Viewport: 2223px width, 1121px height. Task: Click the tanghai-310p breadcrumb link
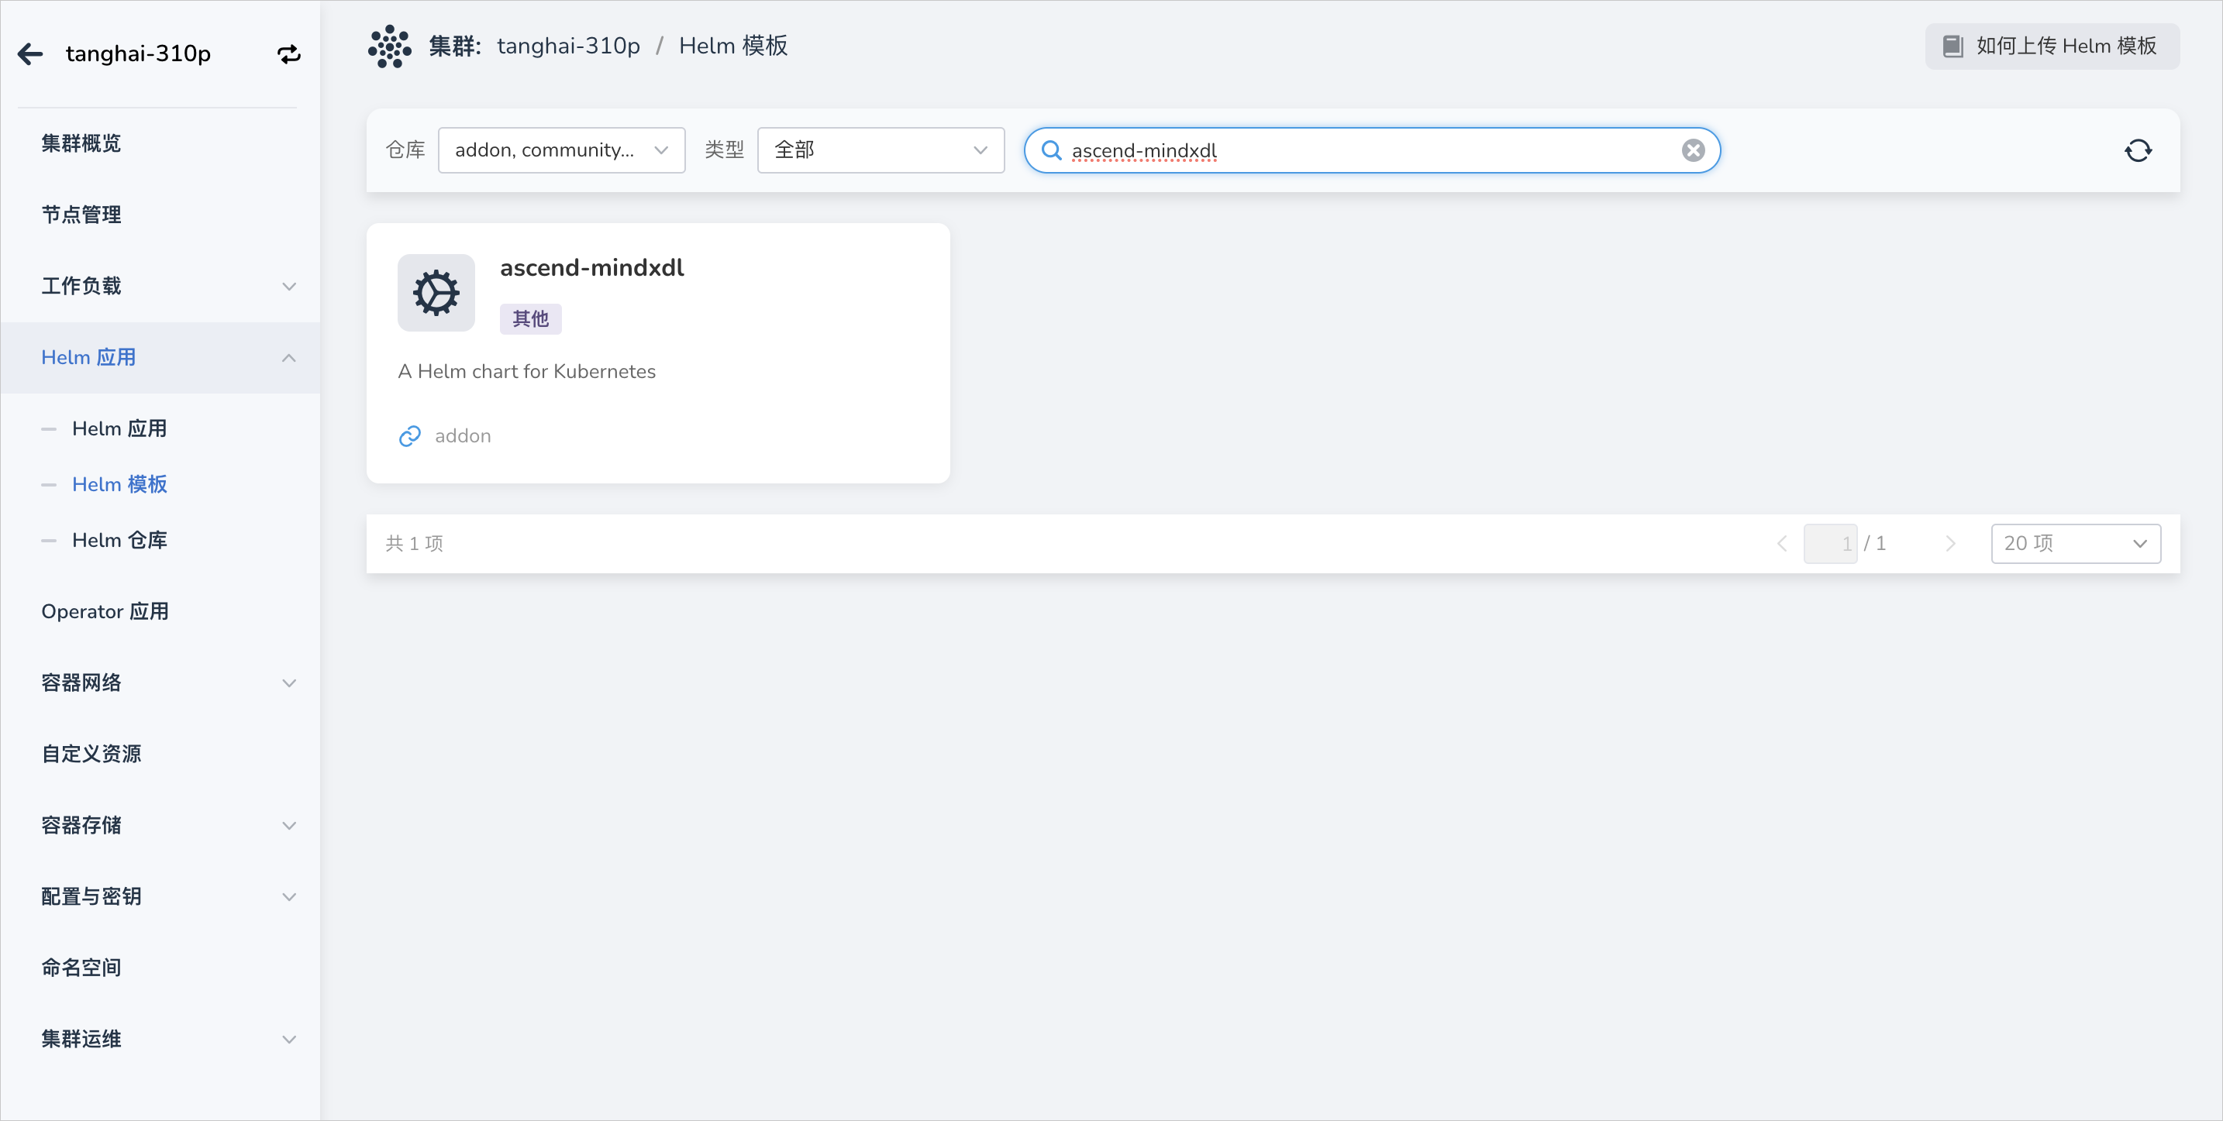(568, 46)
